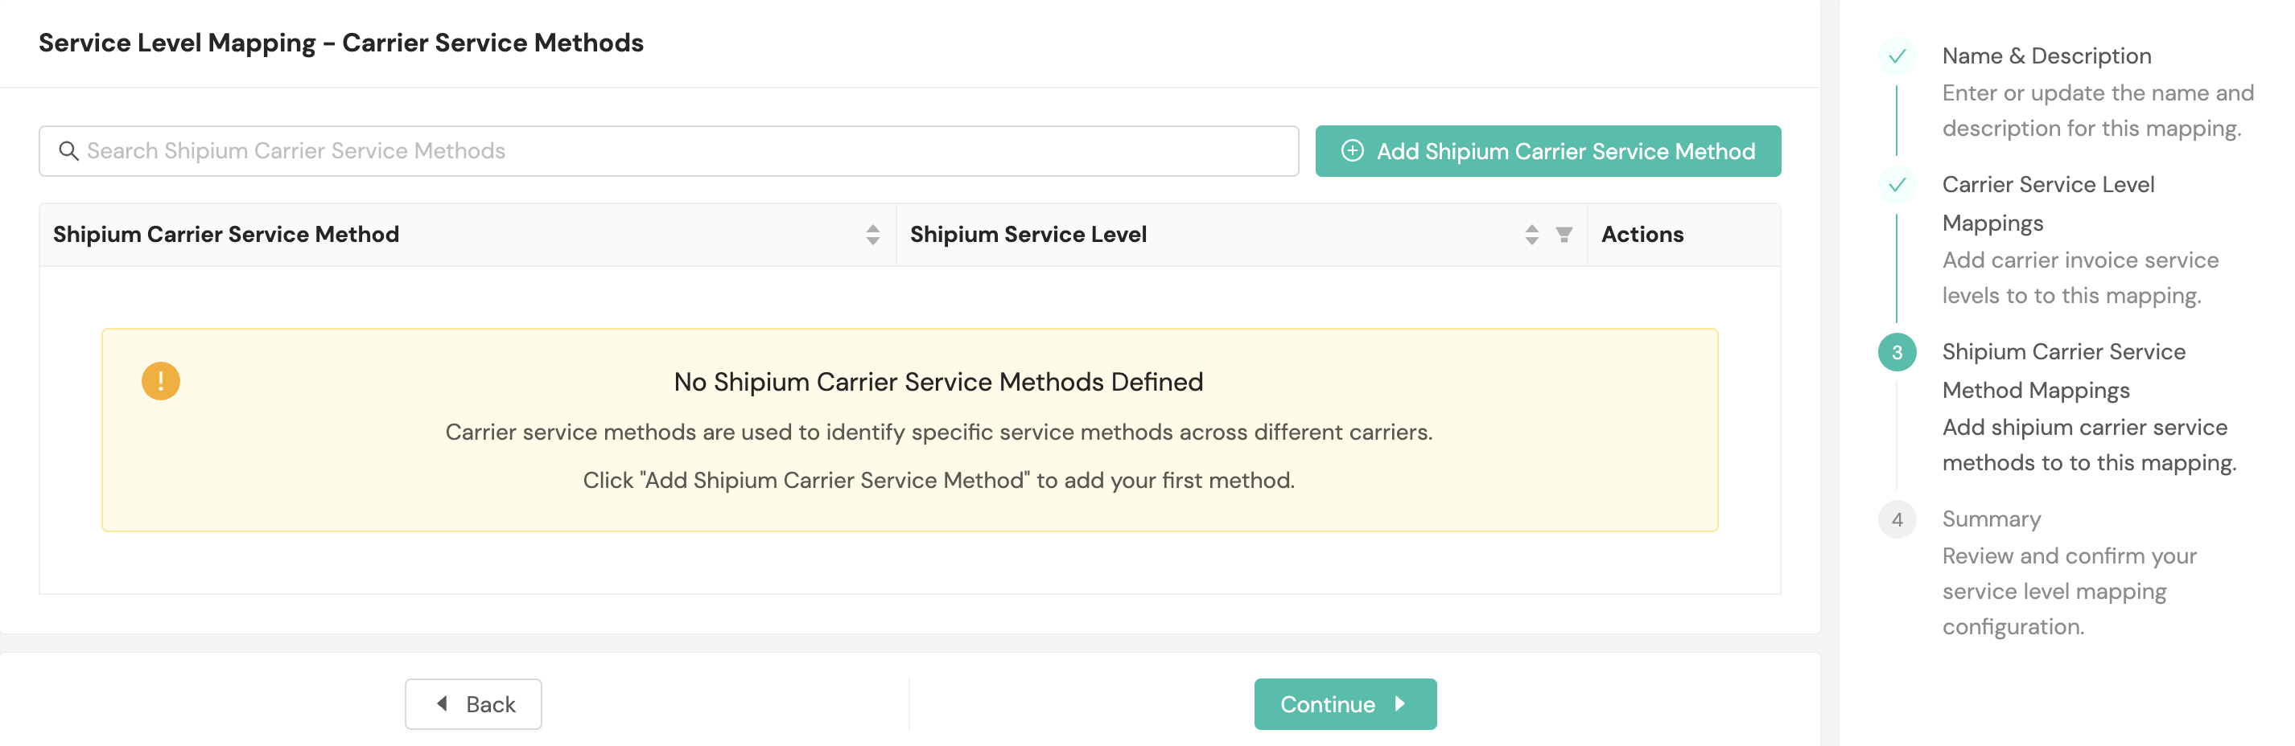The width and height of the screenshot is (2295, 746).
Task: Click the Carrier Service Level Mappings checkmark icon
Action: pos(1897,185)
